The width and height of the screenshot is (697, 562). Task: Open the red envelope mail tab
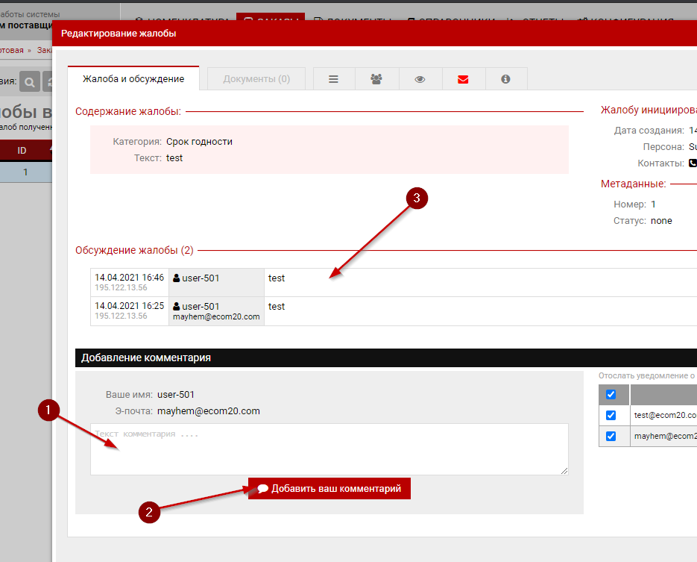coord(463,79)
